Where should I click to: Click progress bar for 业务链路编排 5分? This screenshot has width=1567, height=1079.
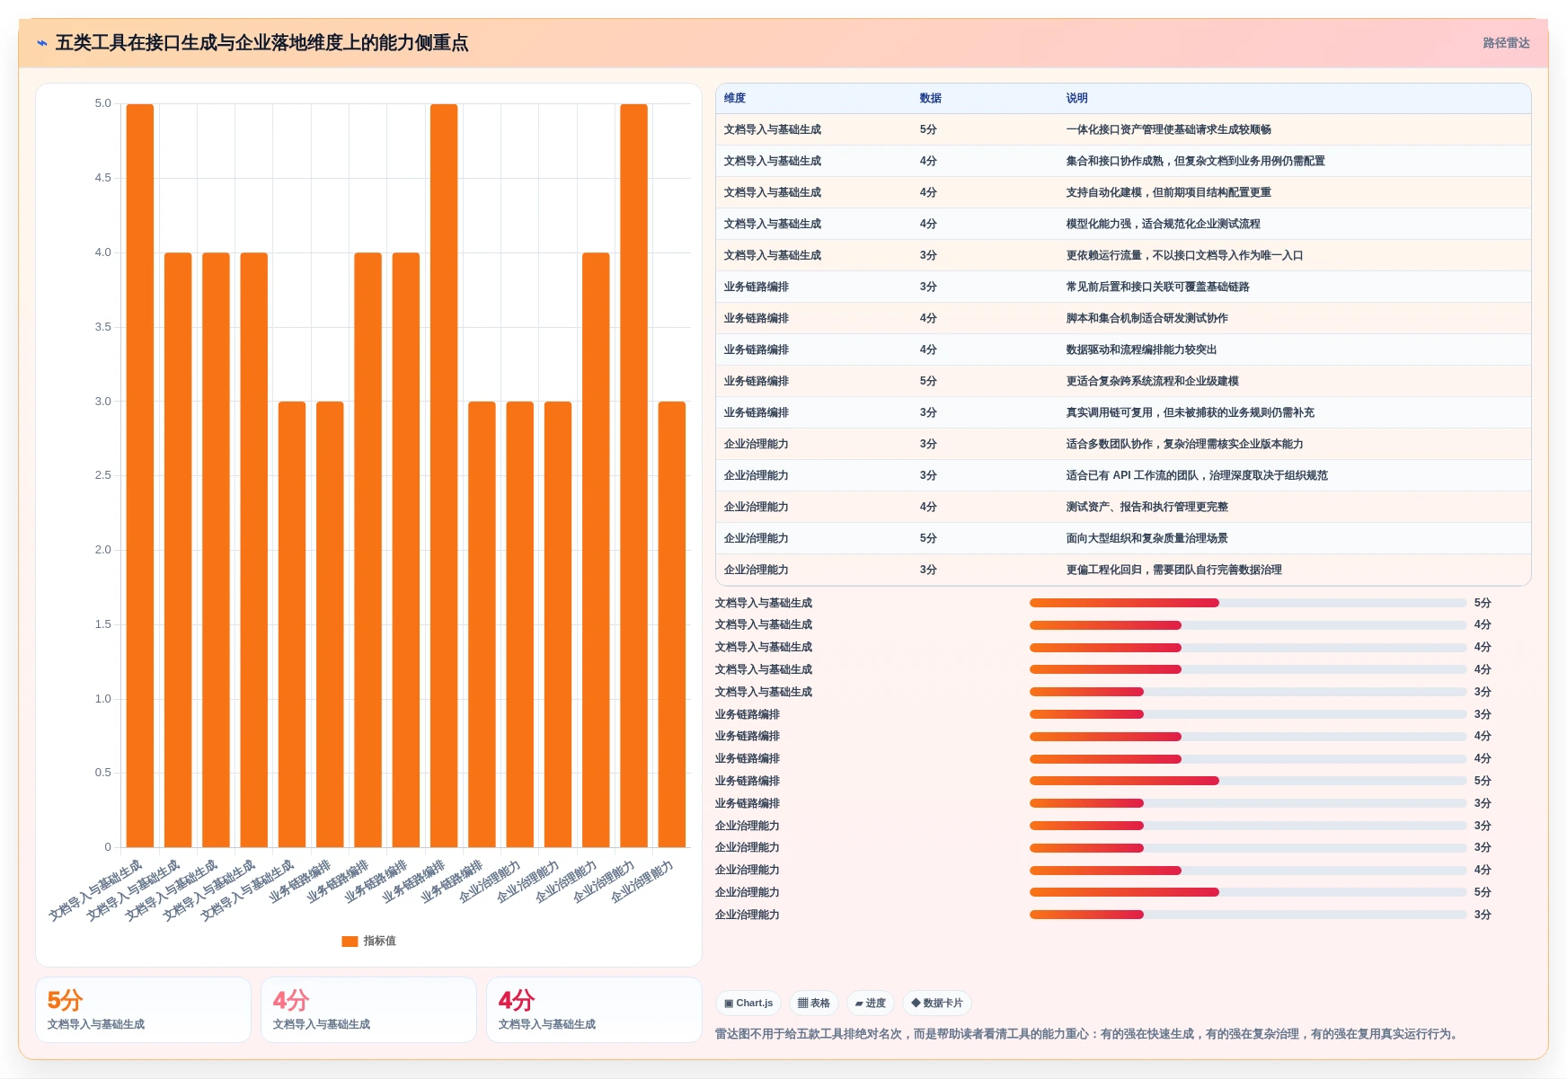1248,781
